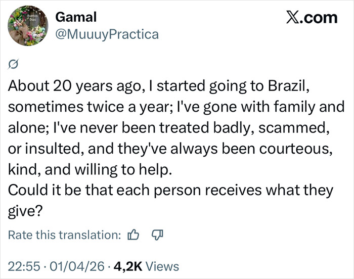
Task: Click the final word "give?" in the post
Action: 25,211
